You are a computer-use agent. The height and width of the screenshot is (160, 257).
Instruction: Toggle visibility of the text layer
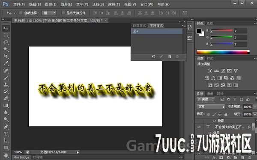click(199, 127)
